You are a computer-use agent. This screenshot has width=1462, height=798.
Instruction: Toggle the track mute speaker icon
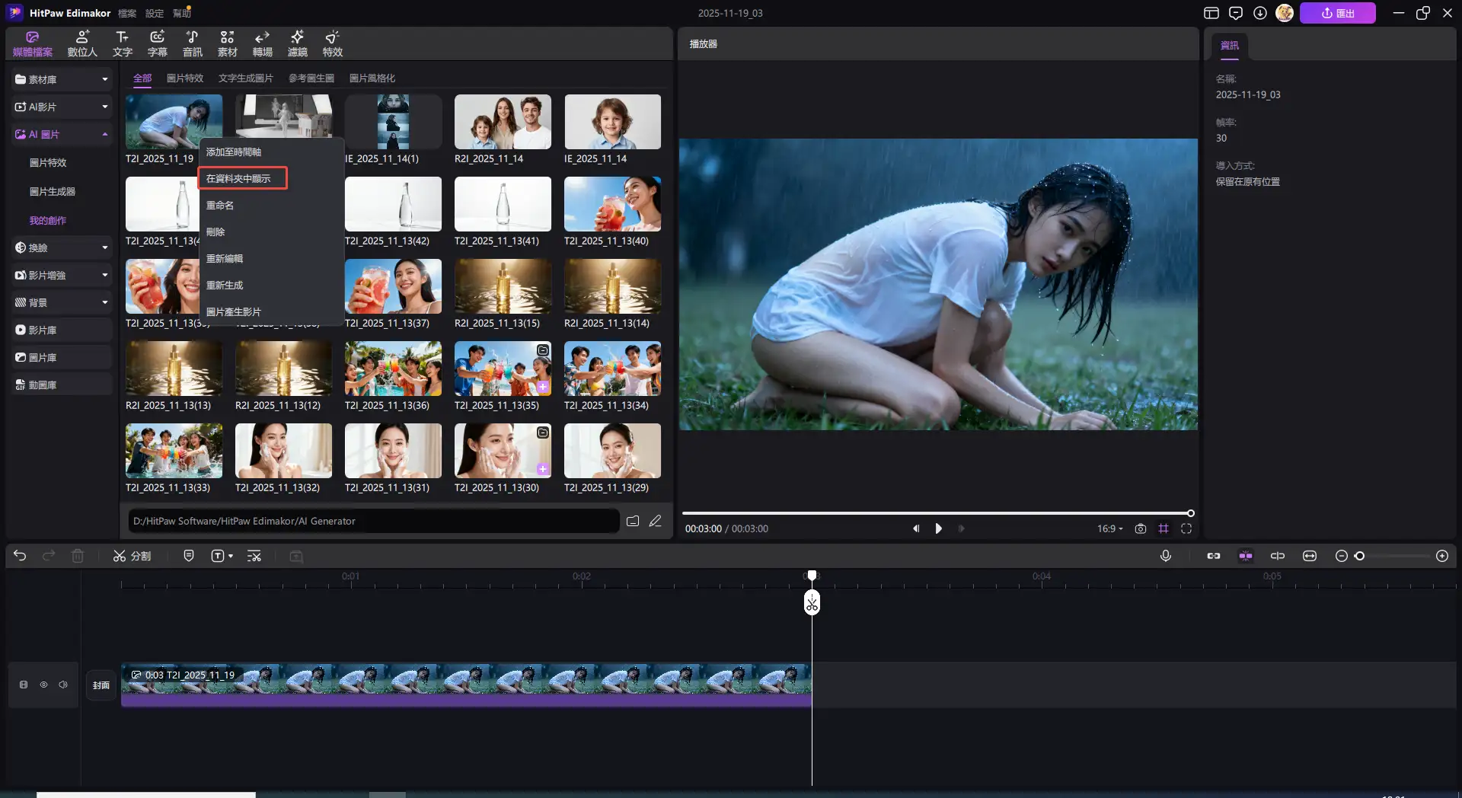63,685
